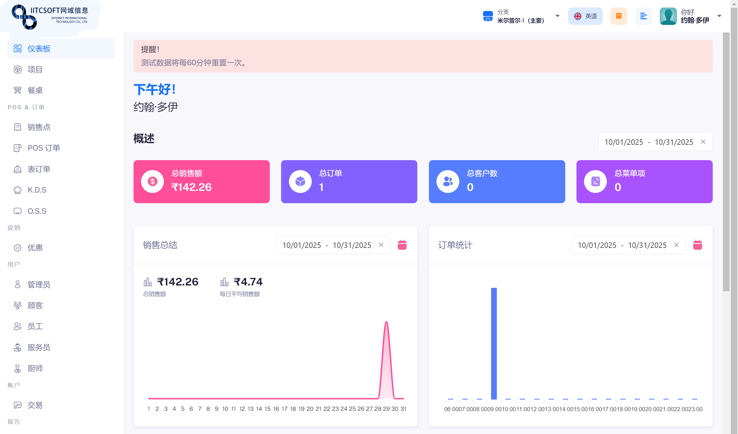Image resolution: width=738 pixels, height=434 pixels.
Task: Click the calendar icon in 订单统计 card
Action: (x=697, y=245)
